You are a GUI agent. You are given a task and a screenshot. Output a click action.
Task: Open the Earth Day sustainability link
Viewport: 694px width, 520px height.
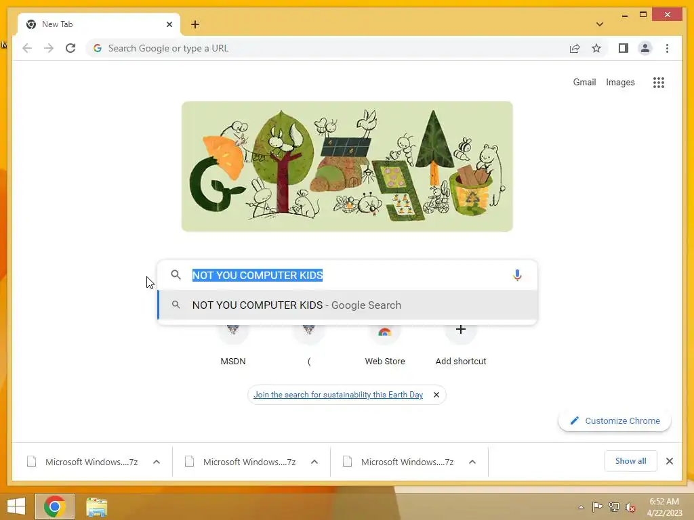(338, 395)
